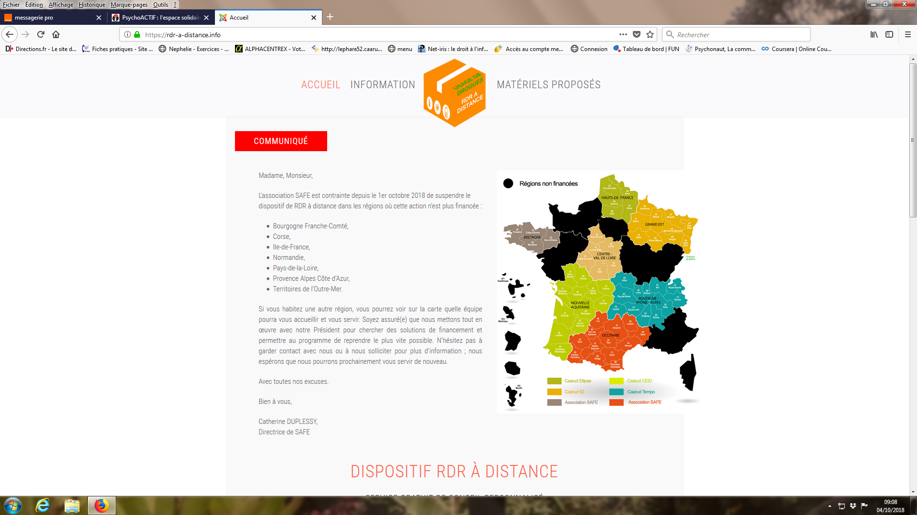The image size is (917, 515).
Task: Open Windows Start button
Action: coord(13,505)
